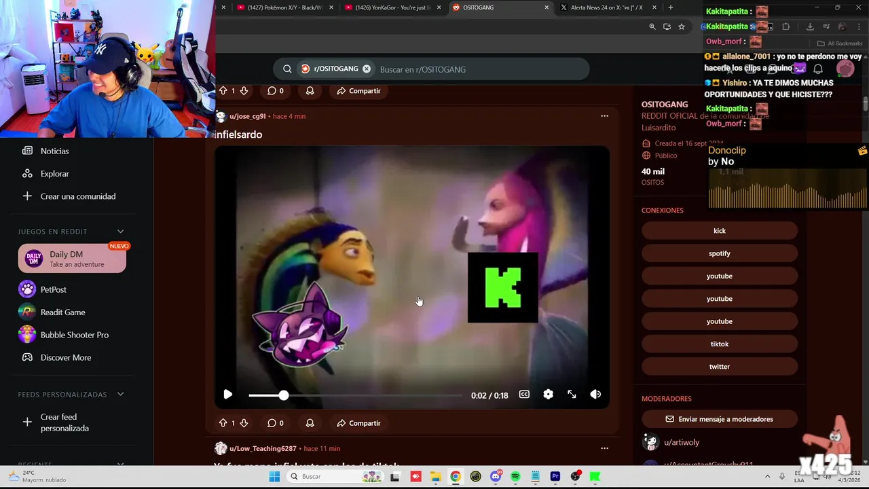Open the green Kick app in taskbar
869x489 pixels.
pyautogui.click(x=595, y=477)
